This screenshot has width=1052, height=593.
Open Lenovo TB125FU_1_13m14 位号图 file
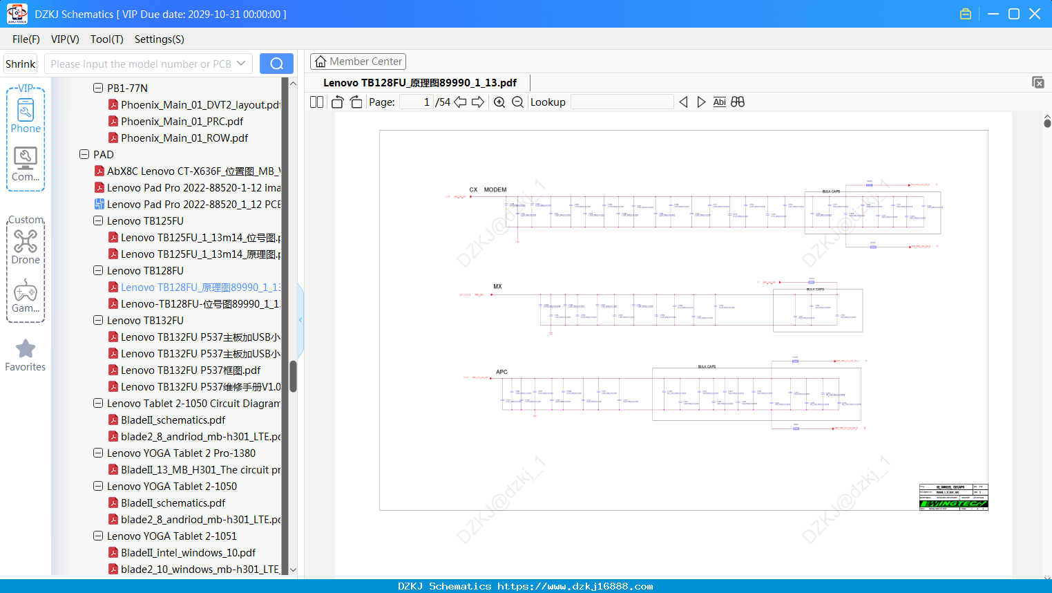pos(194,238)
